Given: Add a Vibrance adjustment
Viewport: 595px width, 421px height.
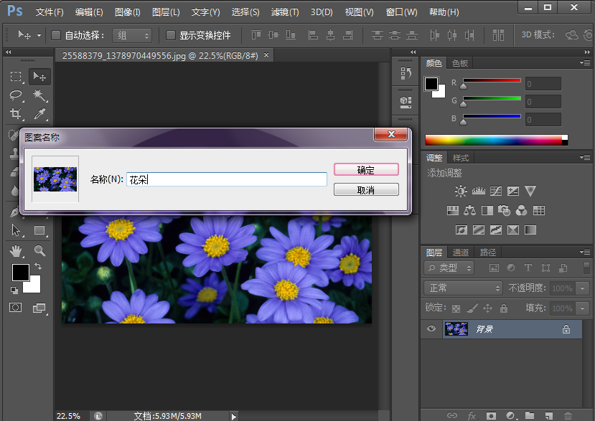Looking at the screenshot, I should click(530, 191).
